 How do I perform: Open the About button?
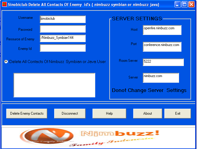(x=148, y=113)
